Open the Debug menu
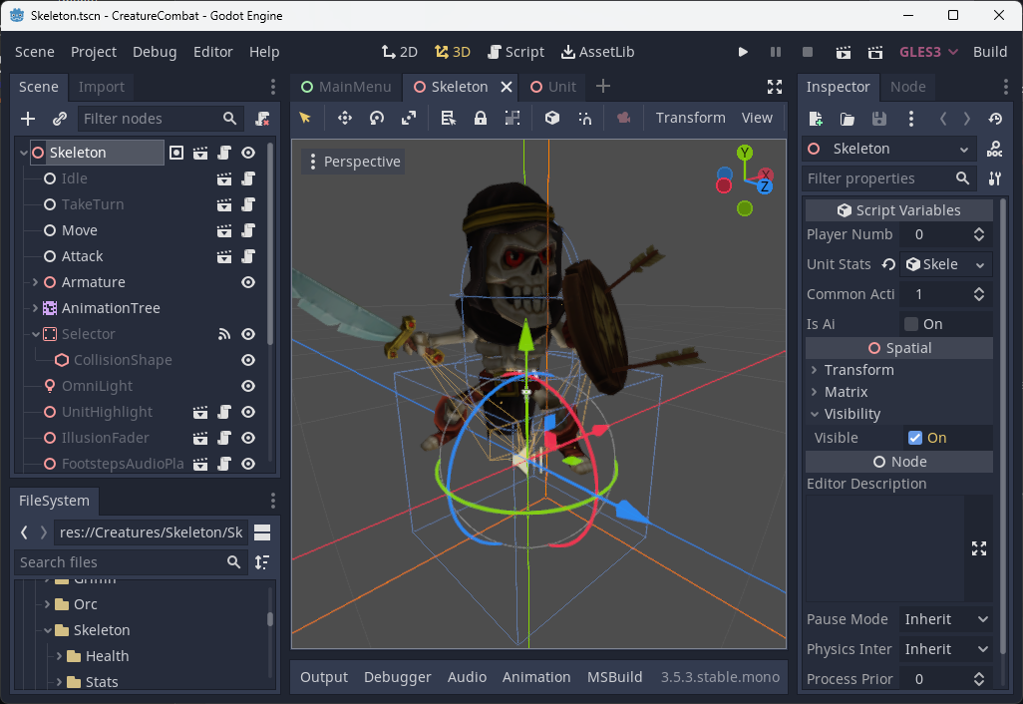 (154, 52)
